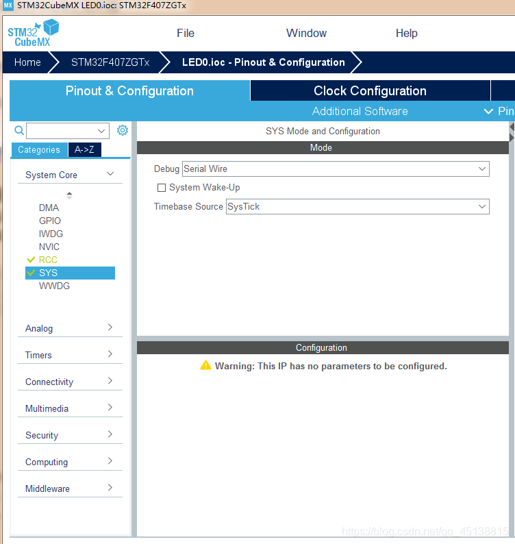
Task: Open the categories settings gear icon
Action: click(123, 130)
